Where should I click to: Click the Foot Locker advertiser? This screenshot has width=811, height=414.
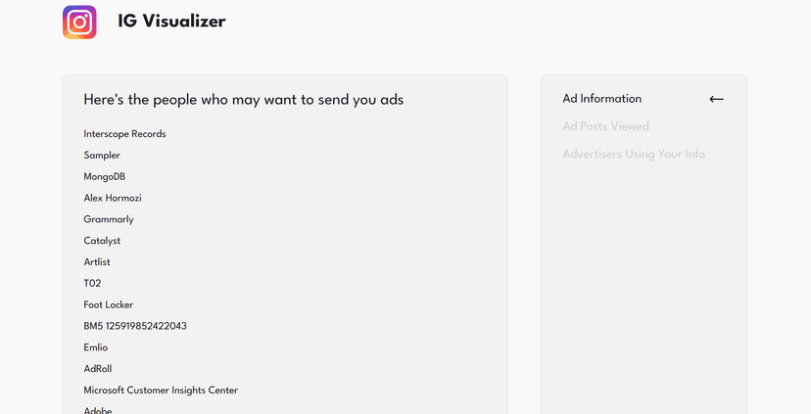point(108,305)
